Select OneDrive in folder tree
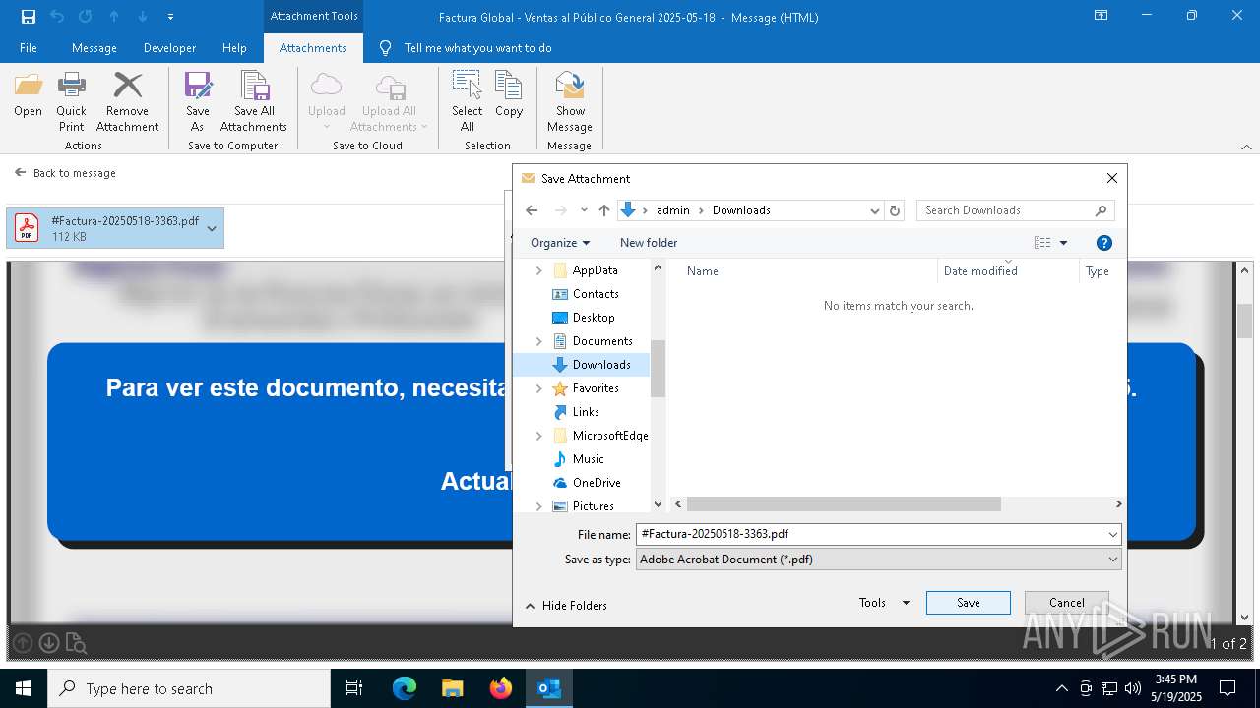Image resolution: width=1260 pixels, height=708 pixels. point(597,482)
